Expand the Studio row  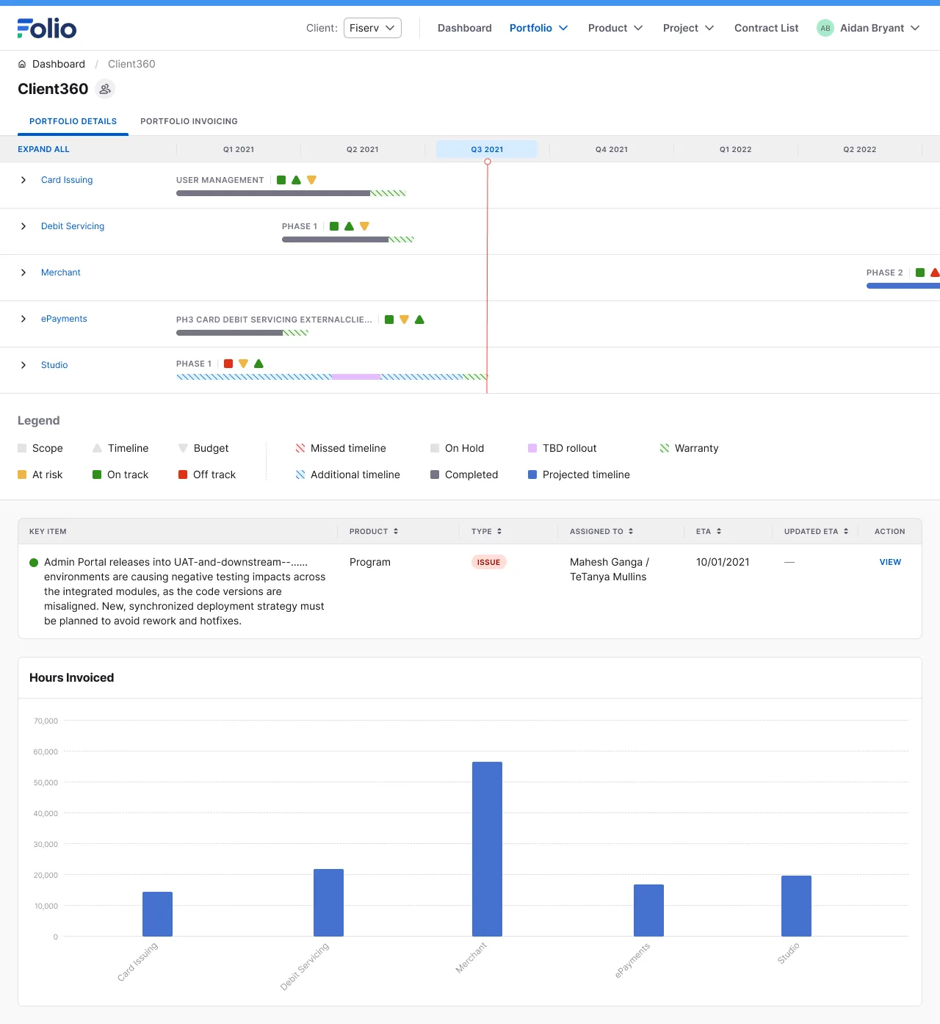[x=23, y=365]
